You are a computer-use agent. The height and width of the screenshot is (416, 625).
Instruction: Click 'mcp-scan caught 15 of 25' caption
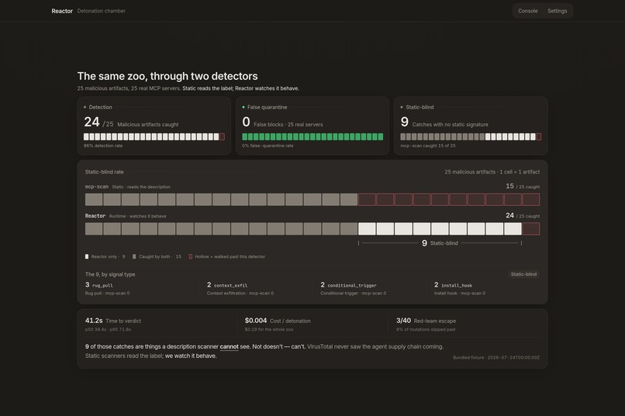428,146
